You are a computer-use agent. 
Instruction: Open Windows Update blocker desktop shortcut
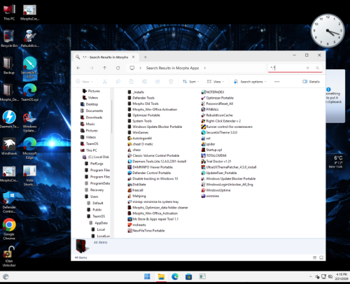(x=29, y=122)
